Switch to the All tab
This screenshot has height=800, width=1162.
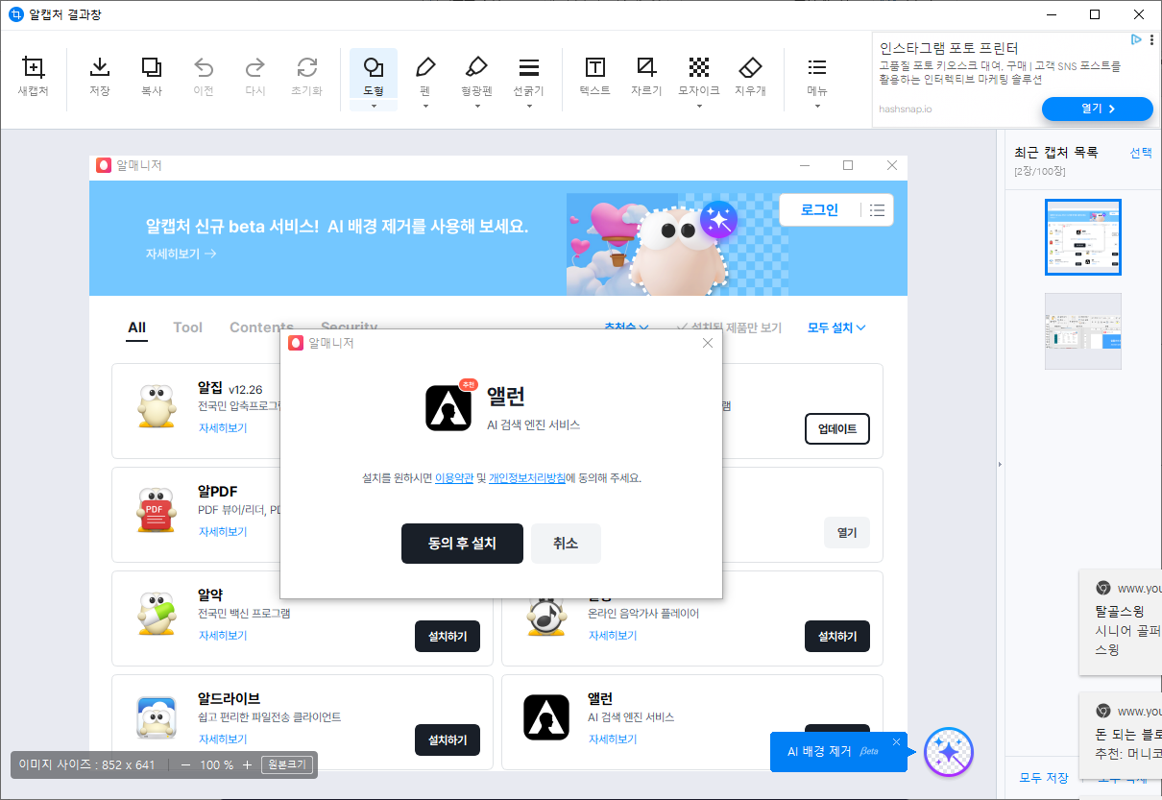point(137,327)
